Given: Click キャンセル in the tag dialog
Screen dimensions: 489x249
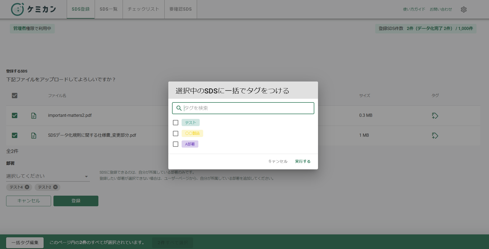Looking at the screenshot, I should pyautogui.click(x=278, y=161).
